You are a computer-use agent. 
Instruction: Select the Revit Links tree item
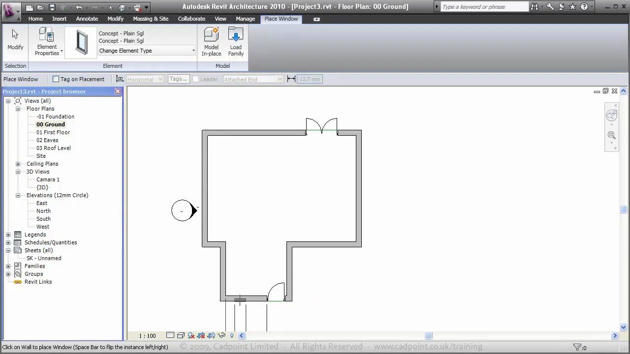(x=38, y=282)
